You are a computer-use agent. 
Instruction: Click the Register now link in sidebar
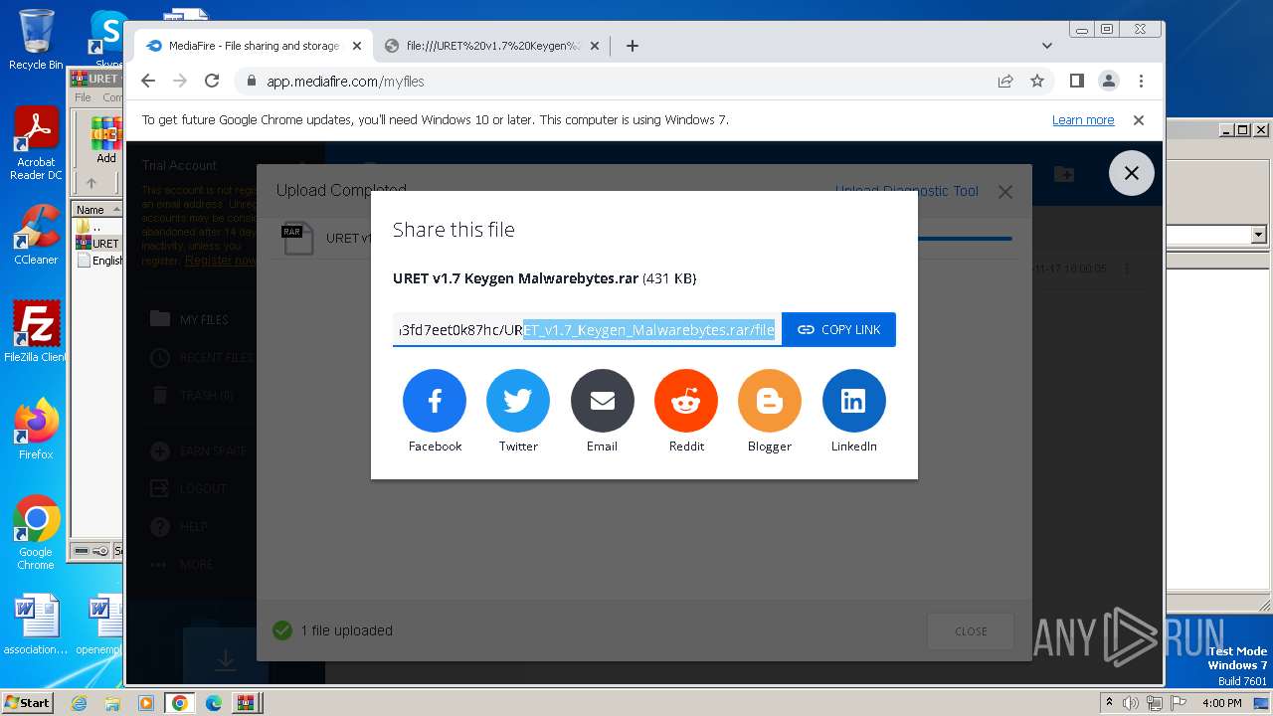(x=221, y=261)
